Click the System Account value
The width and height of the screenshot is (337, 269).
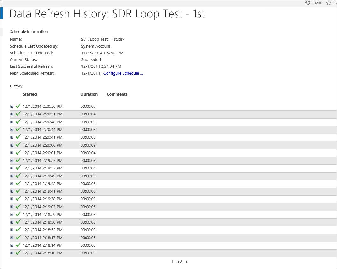(96, 46)
